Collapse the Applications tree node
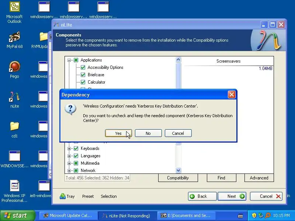Image resolution: width=295 pixels, height=221 pixels. (69, 60)
